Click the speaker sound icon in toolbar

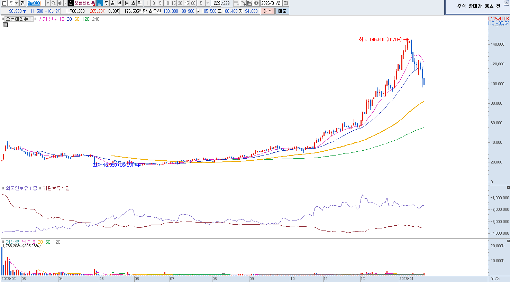60,3
